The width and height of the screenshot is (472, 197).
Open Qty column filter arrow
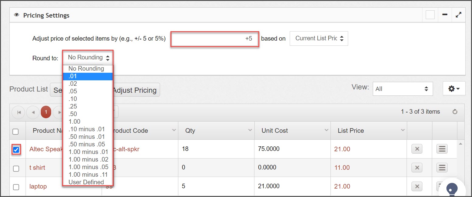(250, 130)
